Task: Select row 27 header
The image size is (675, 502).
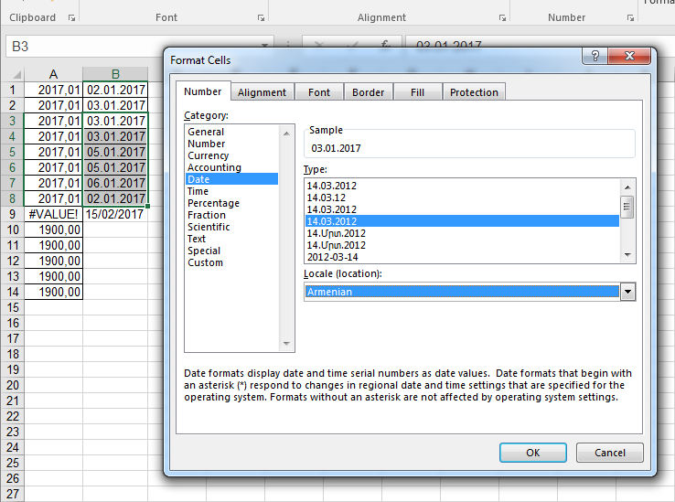Action: [13, 494]
